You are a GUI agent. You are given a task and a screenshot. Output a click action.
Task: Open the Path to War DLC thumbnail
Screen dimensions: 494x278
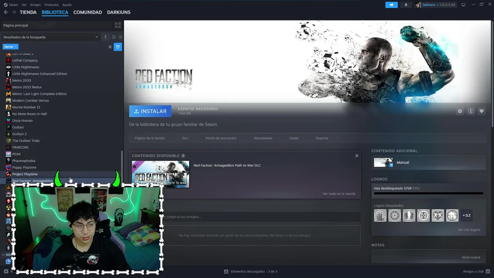161,174
